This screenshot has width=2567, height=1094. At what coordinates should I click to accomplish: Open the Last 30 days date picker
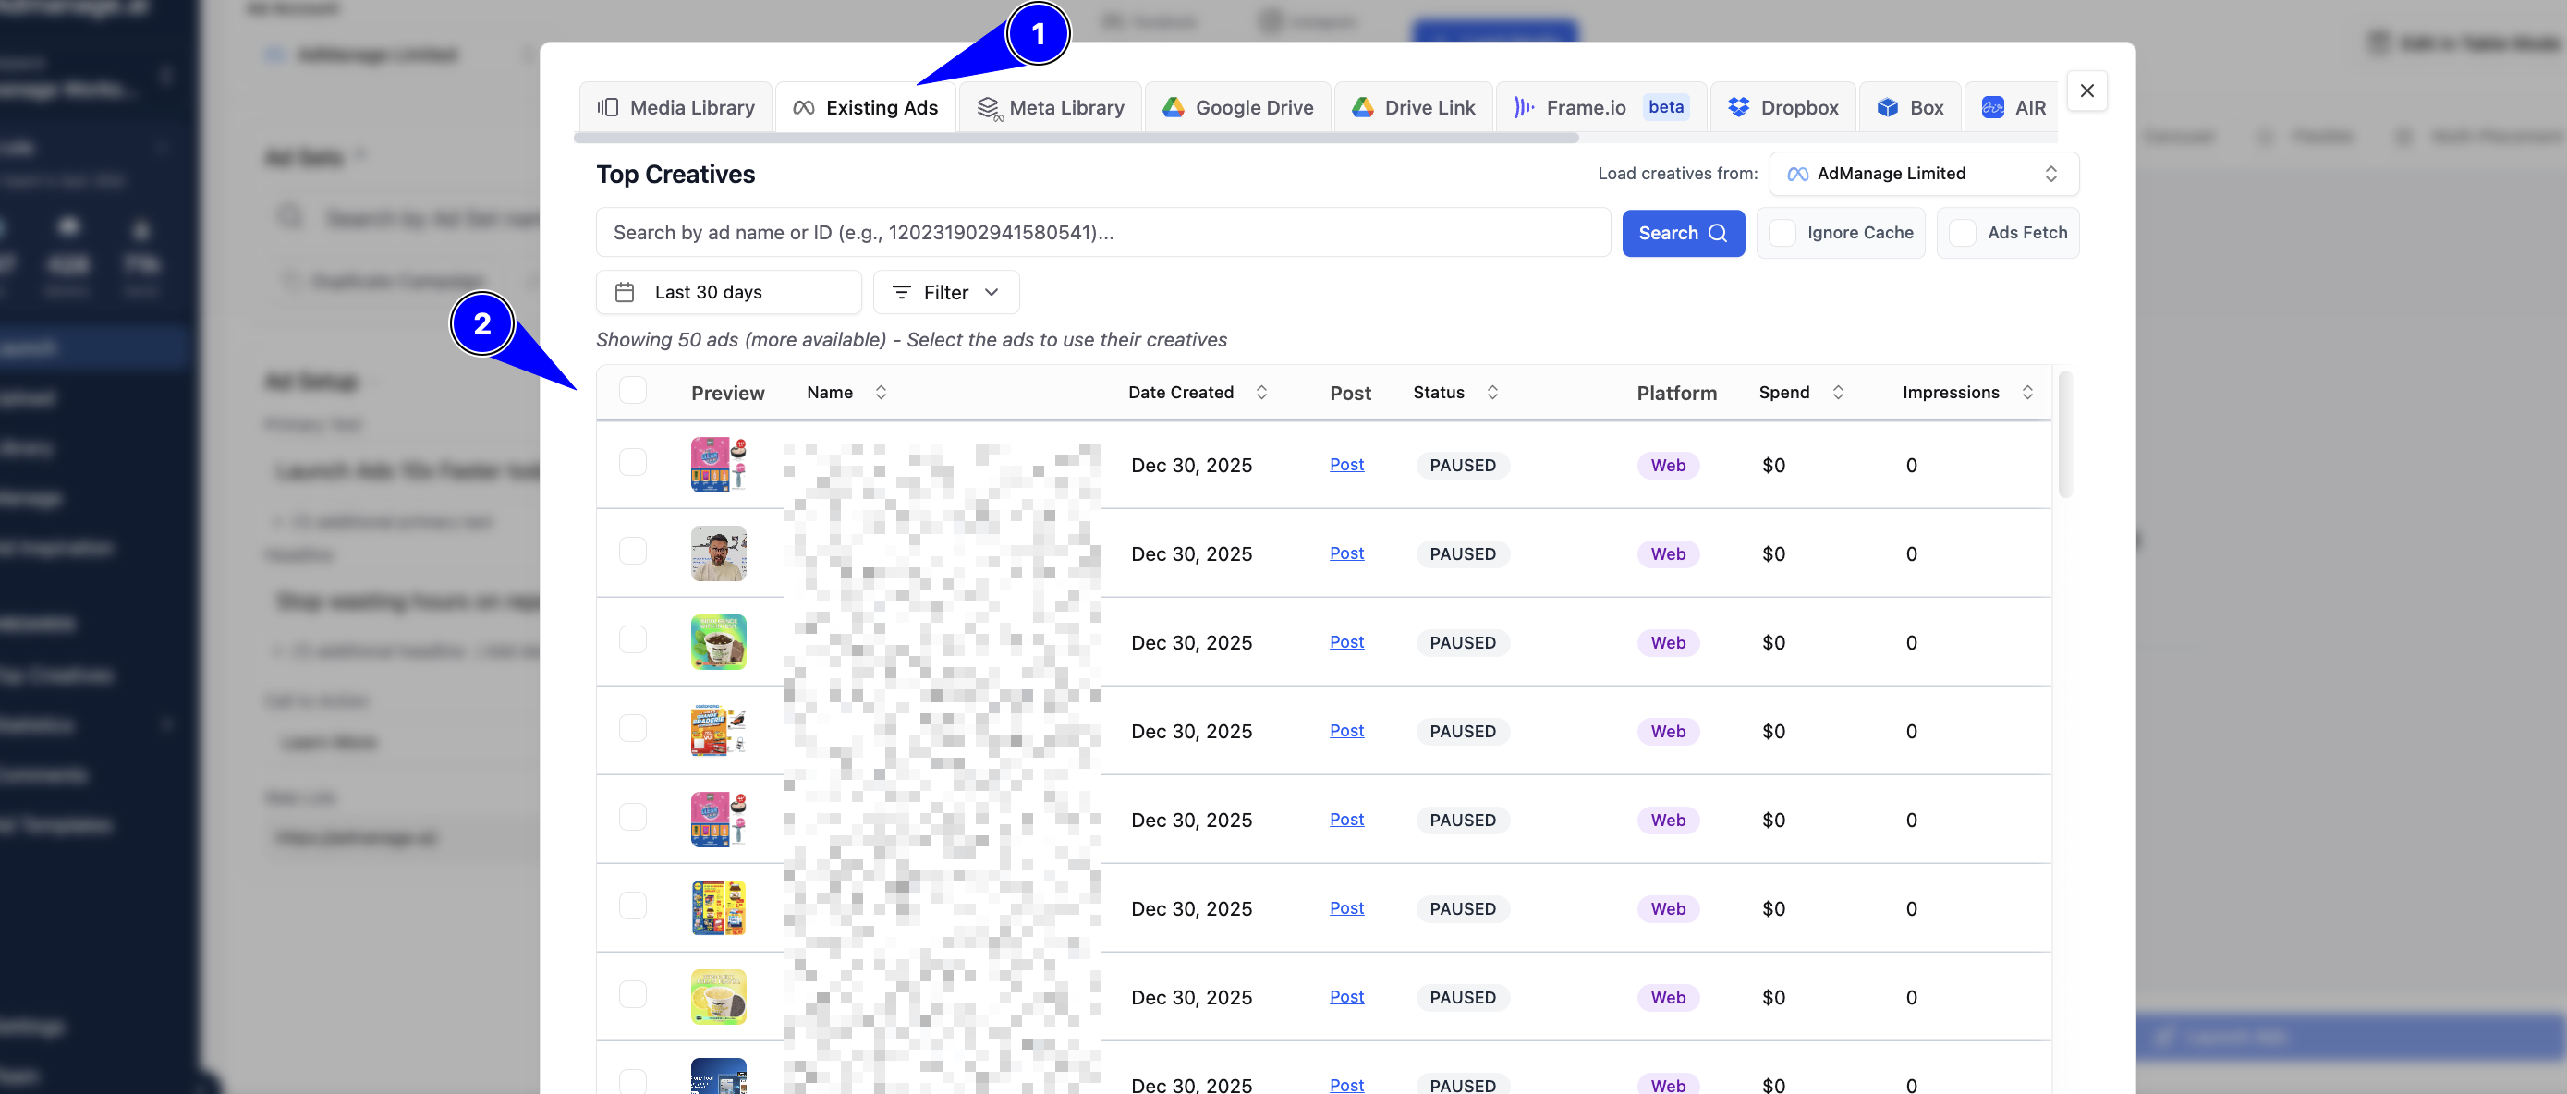(x=728, y=293)
